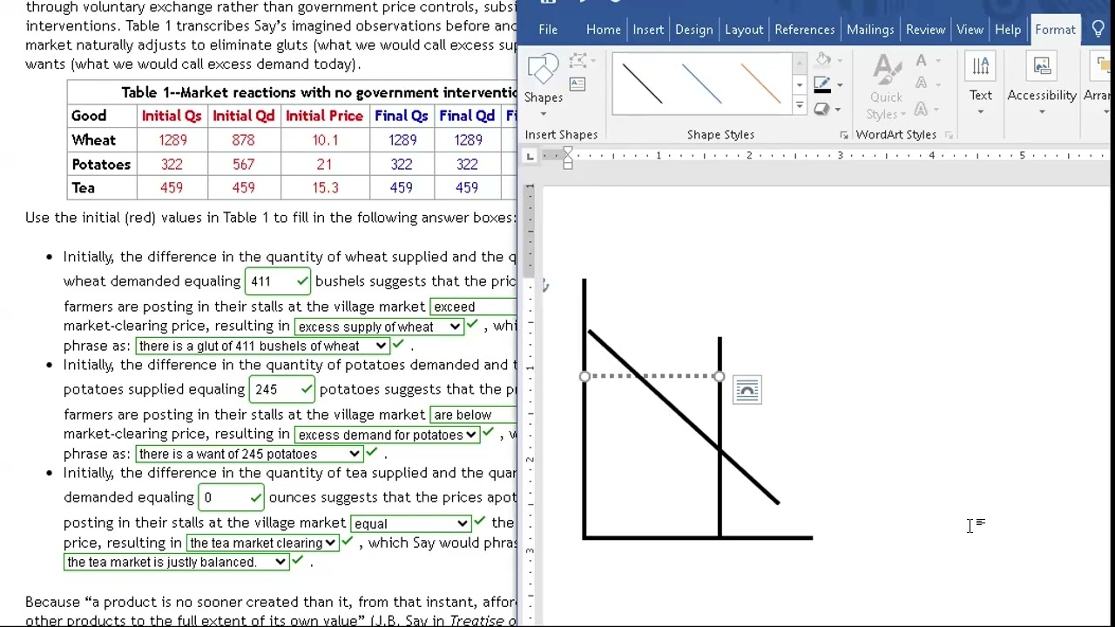Open the Shapes gallery button

point(544,85)
